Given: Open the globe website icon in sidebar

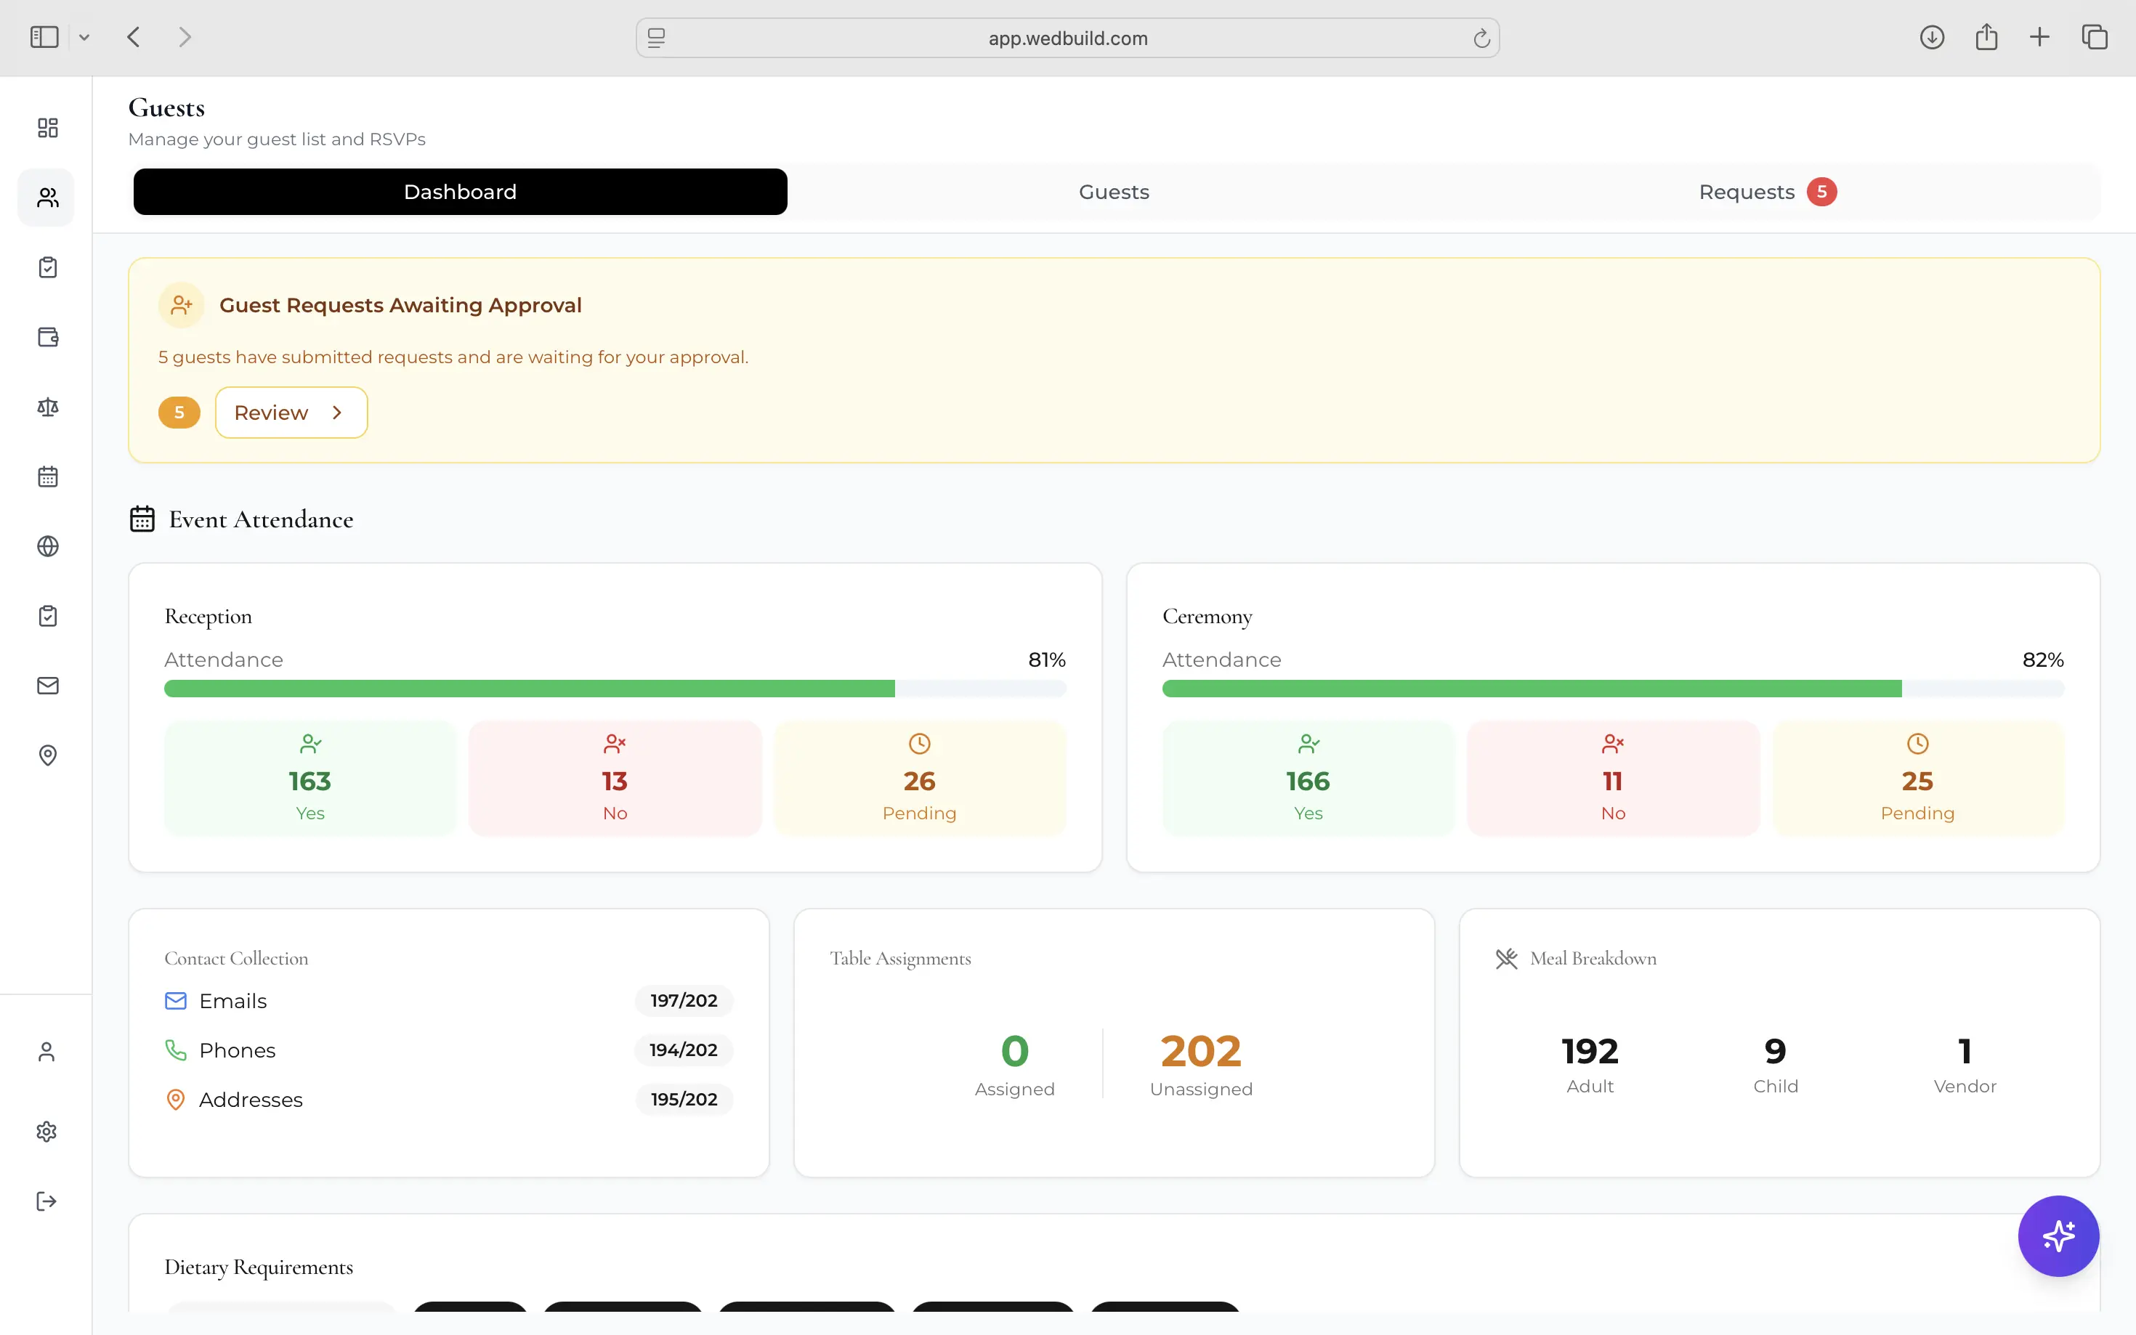Looking at the screenshot, I should (48, 546).
